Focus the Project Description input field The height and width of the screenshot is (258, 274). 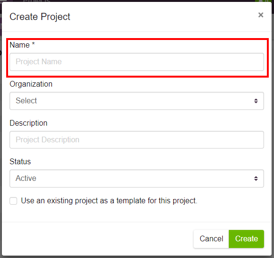click(137, 140)
